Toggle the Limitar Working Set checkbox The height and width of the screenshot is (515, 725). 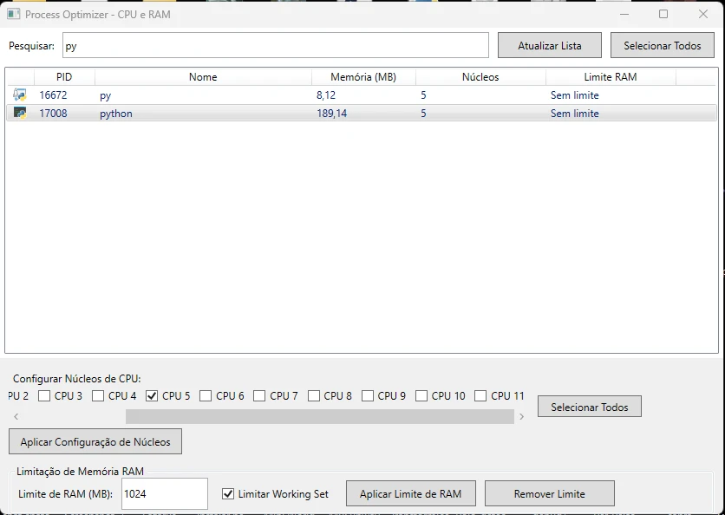point(228,494)
